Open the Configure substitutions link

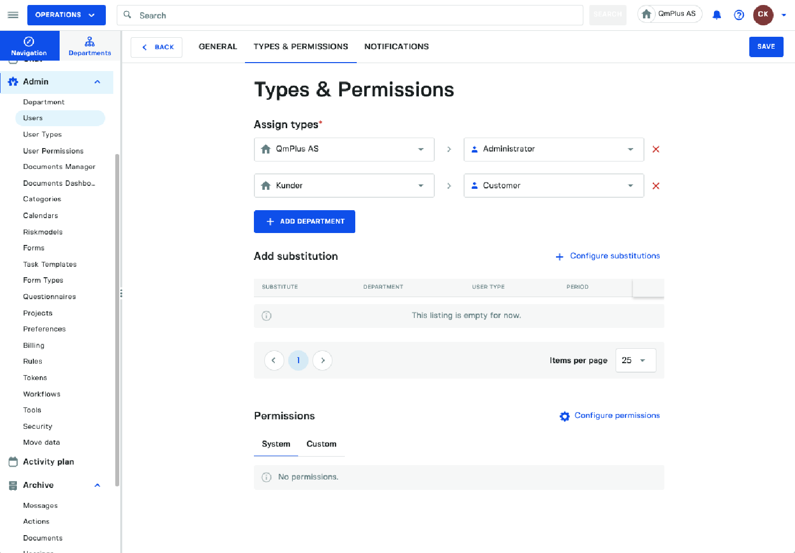pyautogui.click(x=614, y=256)
